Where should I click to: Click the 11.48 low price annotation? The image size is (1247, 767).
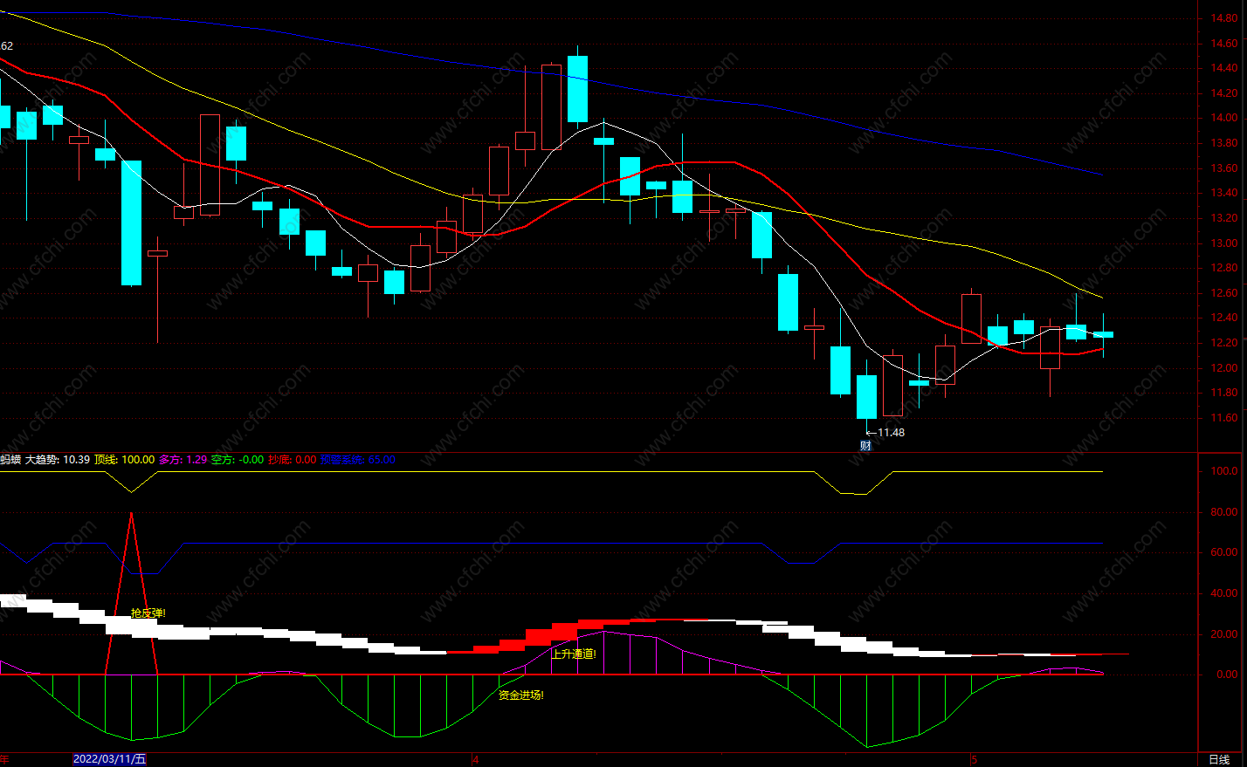(x=891, y=432)
